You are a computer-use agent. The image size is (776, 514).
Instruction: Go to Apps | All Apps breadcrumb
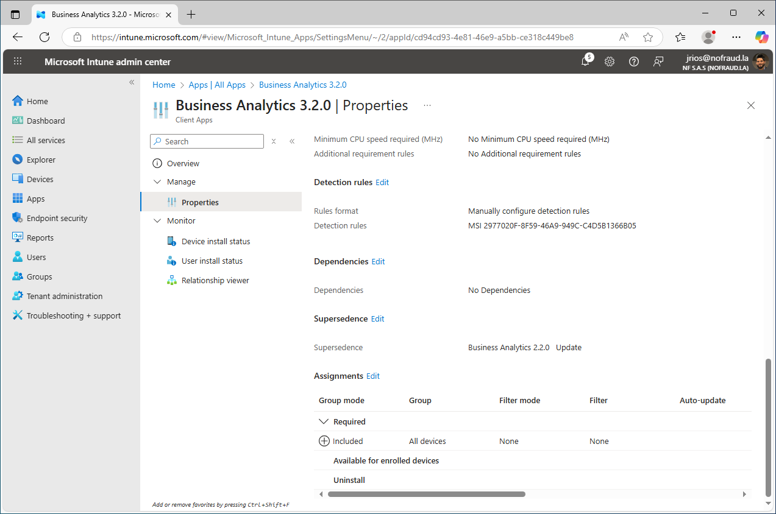click(217, 85)
